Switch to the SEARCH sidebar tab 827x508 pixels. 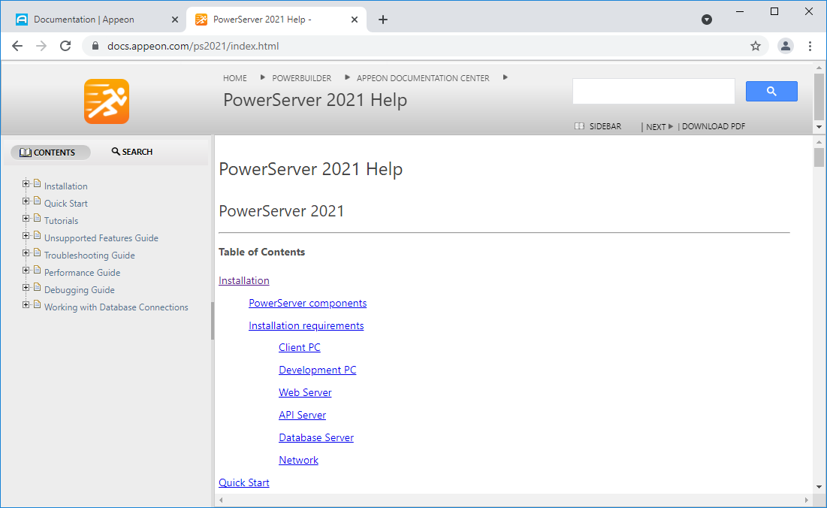[132, 152]
